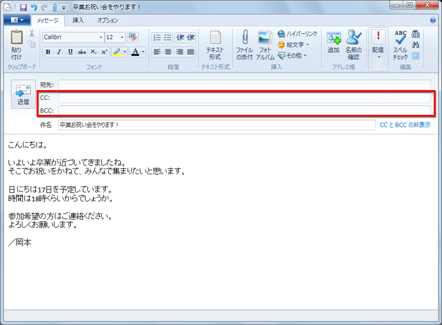The width and height of the screenshot is (442, 325).
Task: Toggle underline formatting
Action: click(71, 52)
